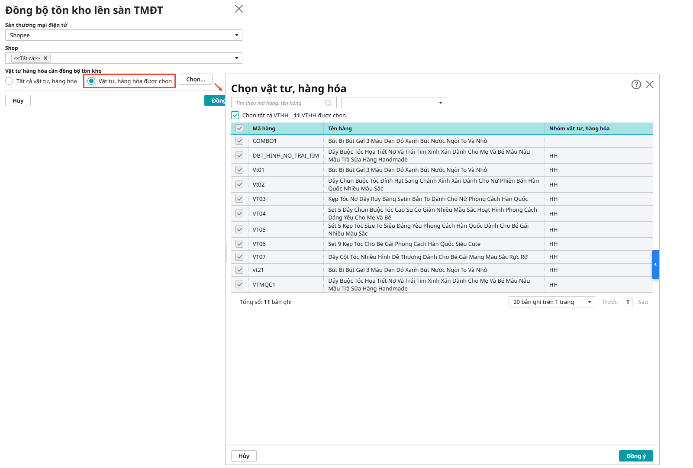
Task: Toggle Chọn tất cả VTHH checkbox
Action: [x=235, y=115]
